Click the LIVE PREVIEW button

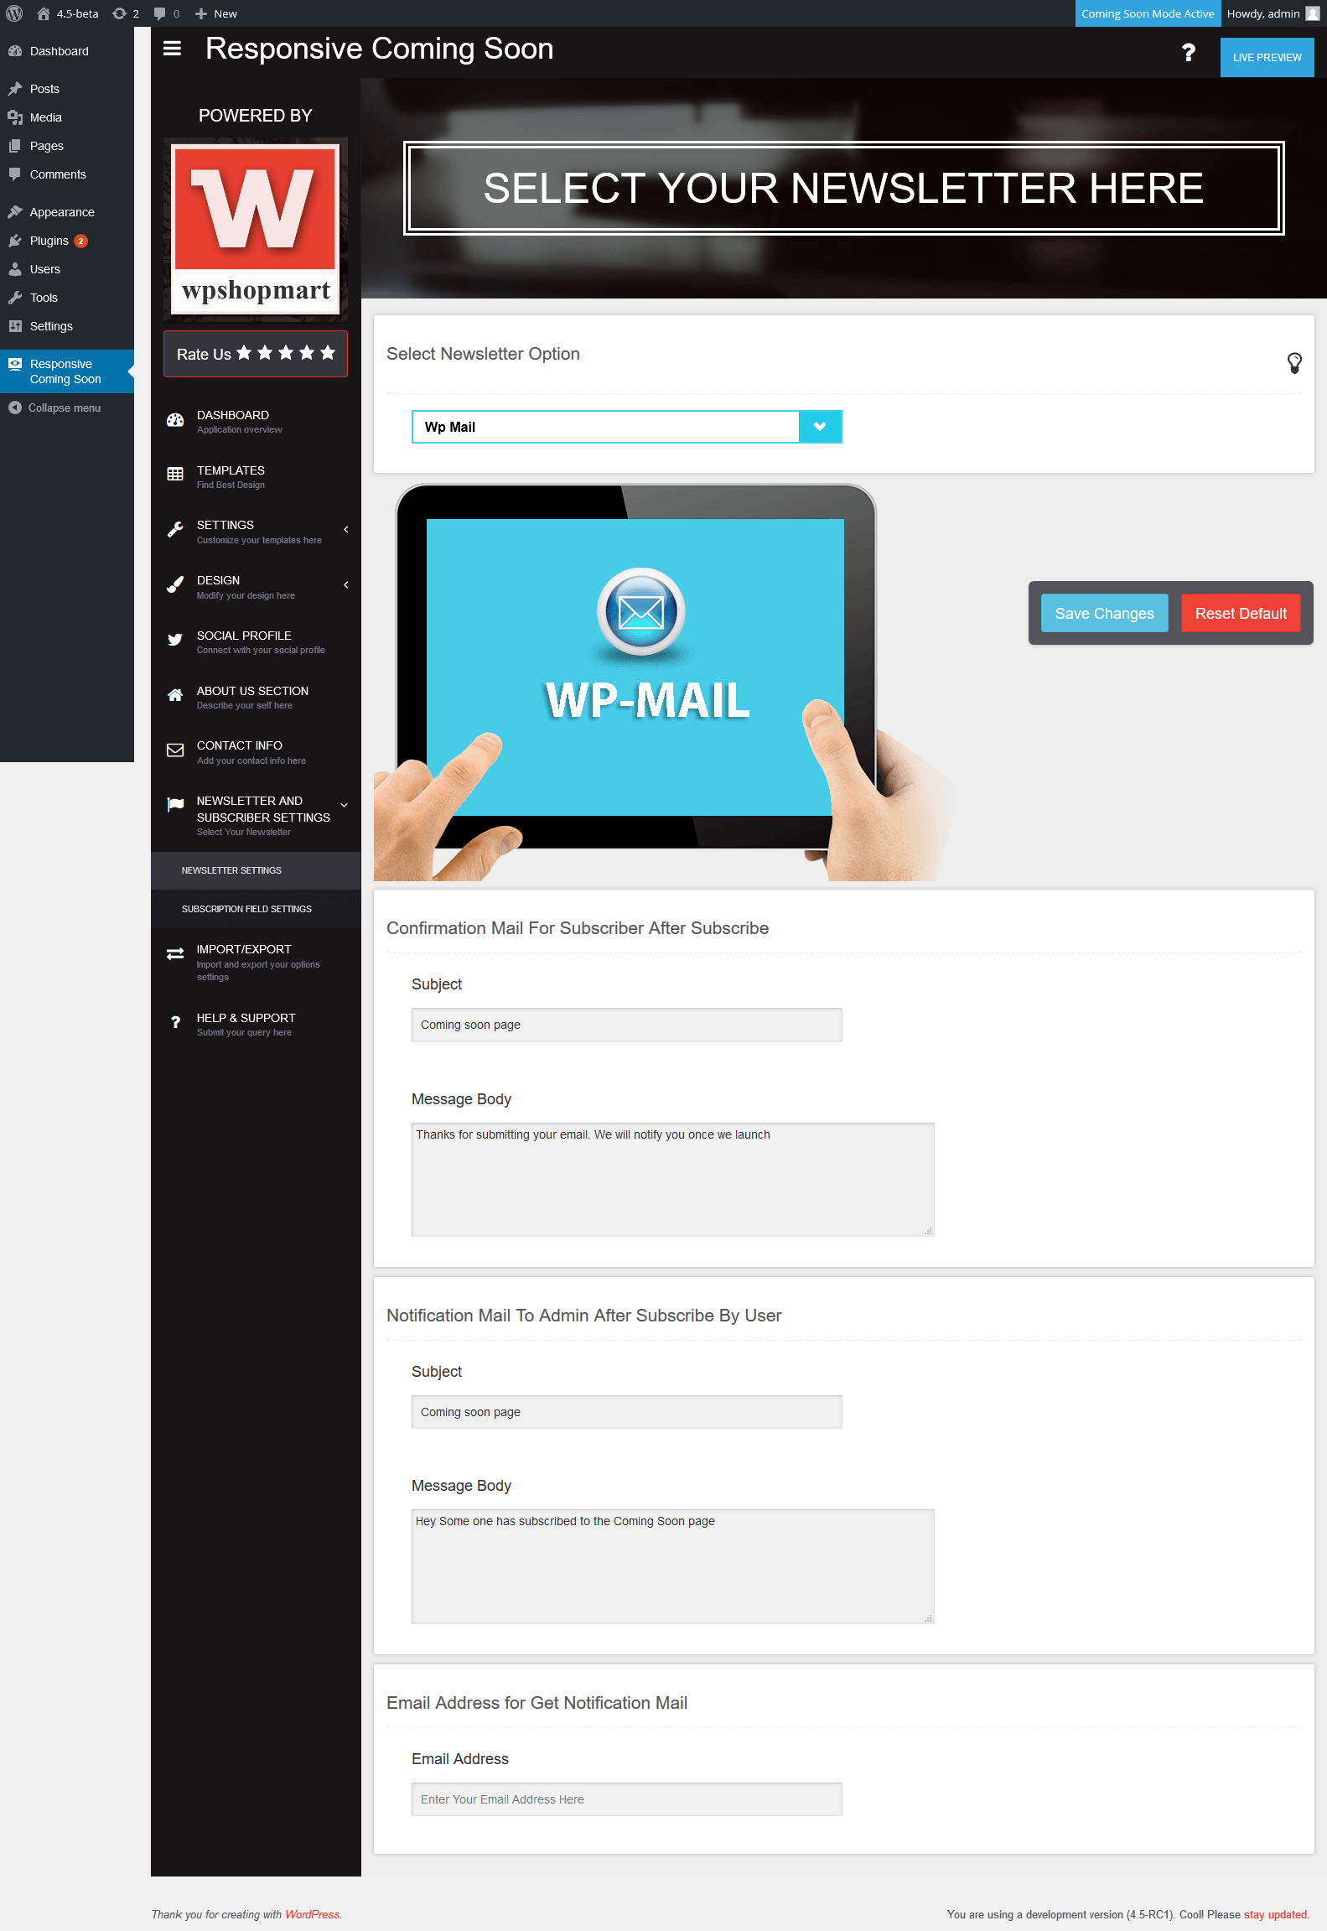point(1267,58)
